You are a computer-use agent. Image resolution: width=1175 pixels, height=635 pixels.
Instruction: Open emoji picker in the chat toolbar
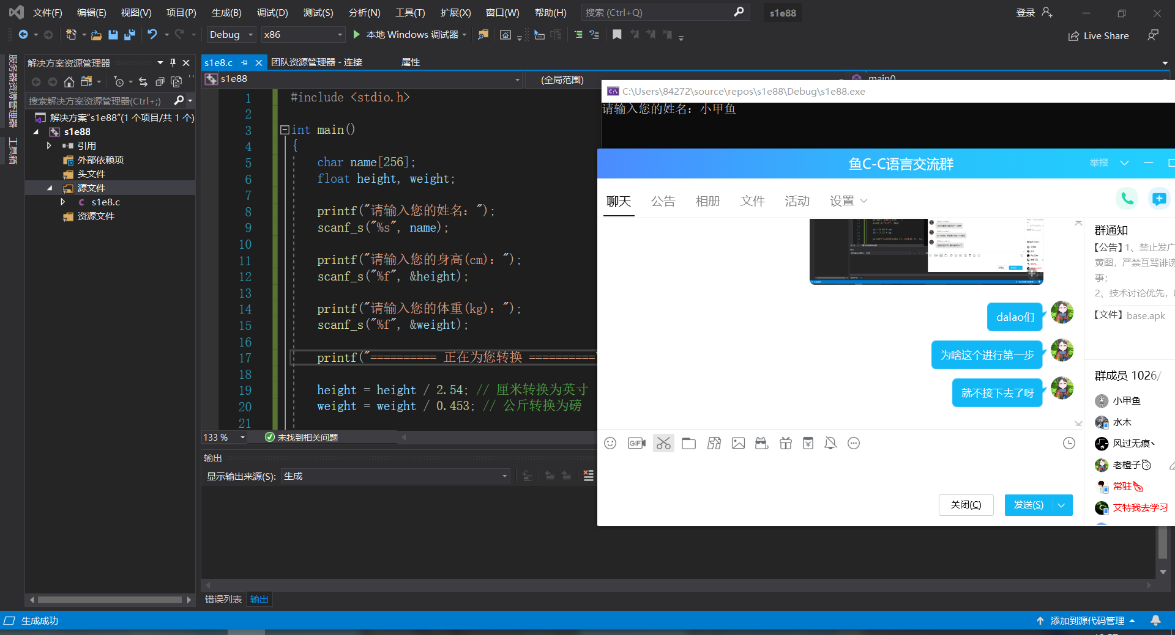pyautogui.click(x=610, y=443)
